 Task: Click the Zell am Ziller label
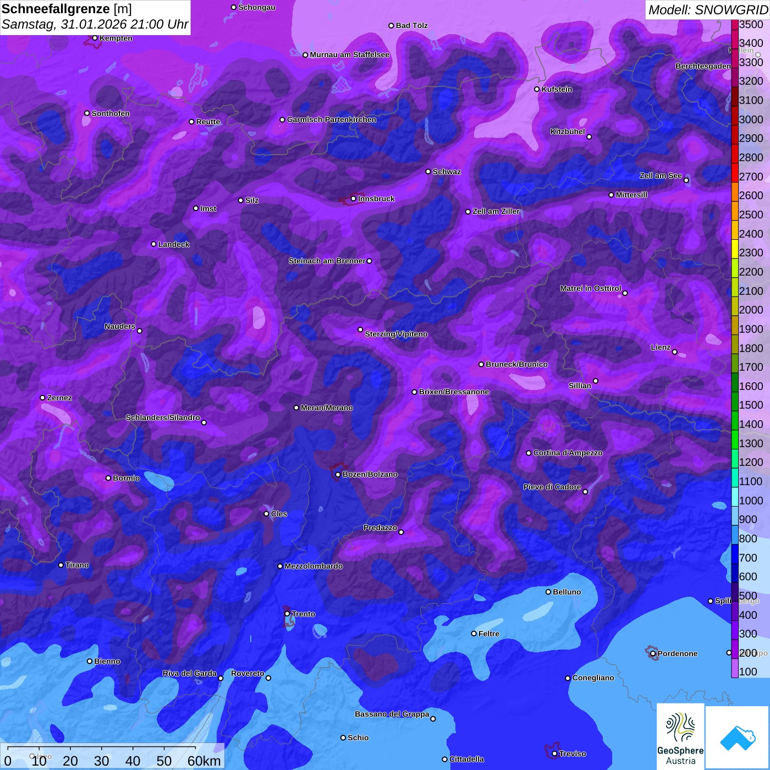(x=496, y=211)
